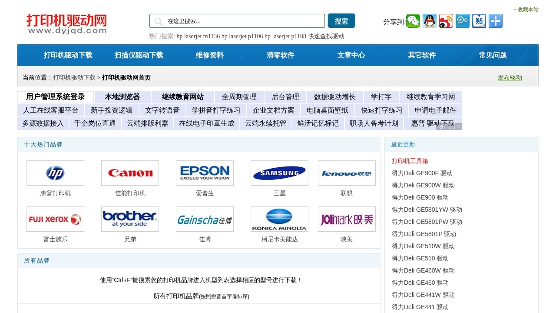Share the page to WeChat
Screen dimensions: 556x313
413,21
